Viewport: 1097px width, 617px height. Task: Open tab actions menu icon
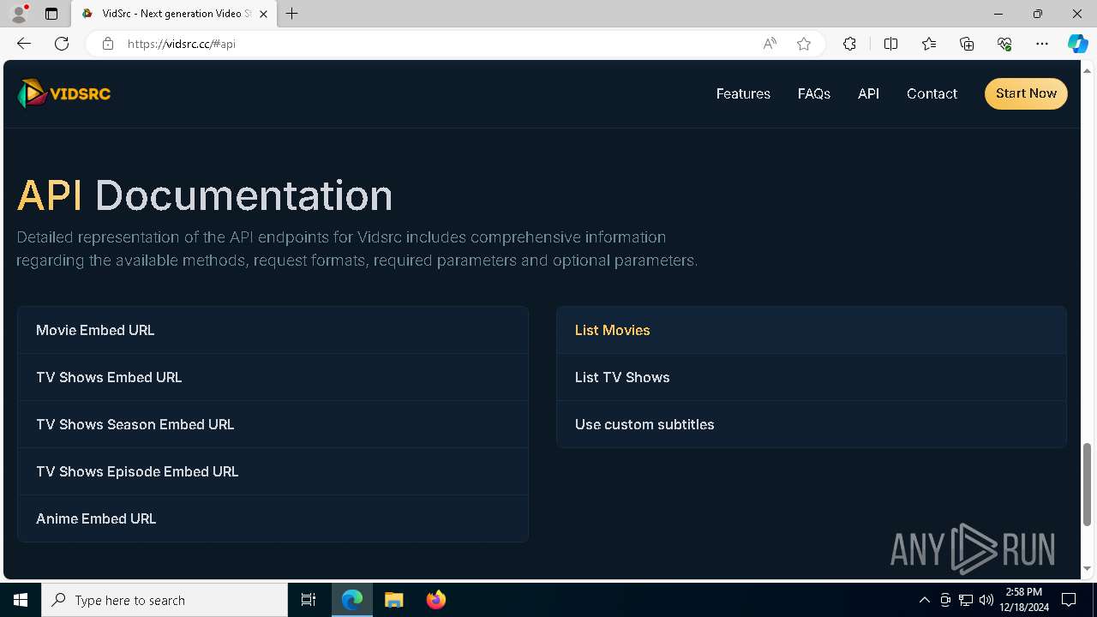[x=51, y=14]
